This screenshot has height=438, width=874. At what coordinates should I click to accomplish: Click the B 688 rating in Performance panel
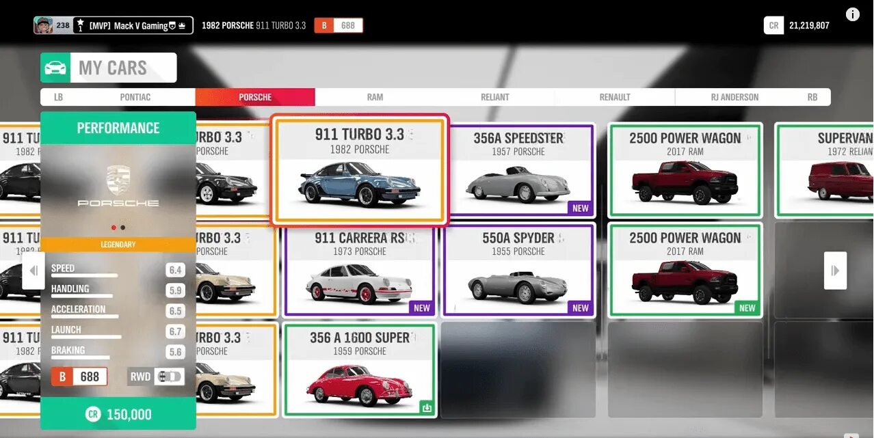79,377
